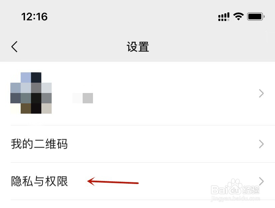Tap the Wi-Fi status icon
This screenshot has height=208, width=275.
238,16
